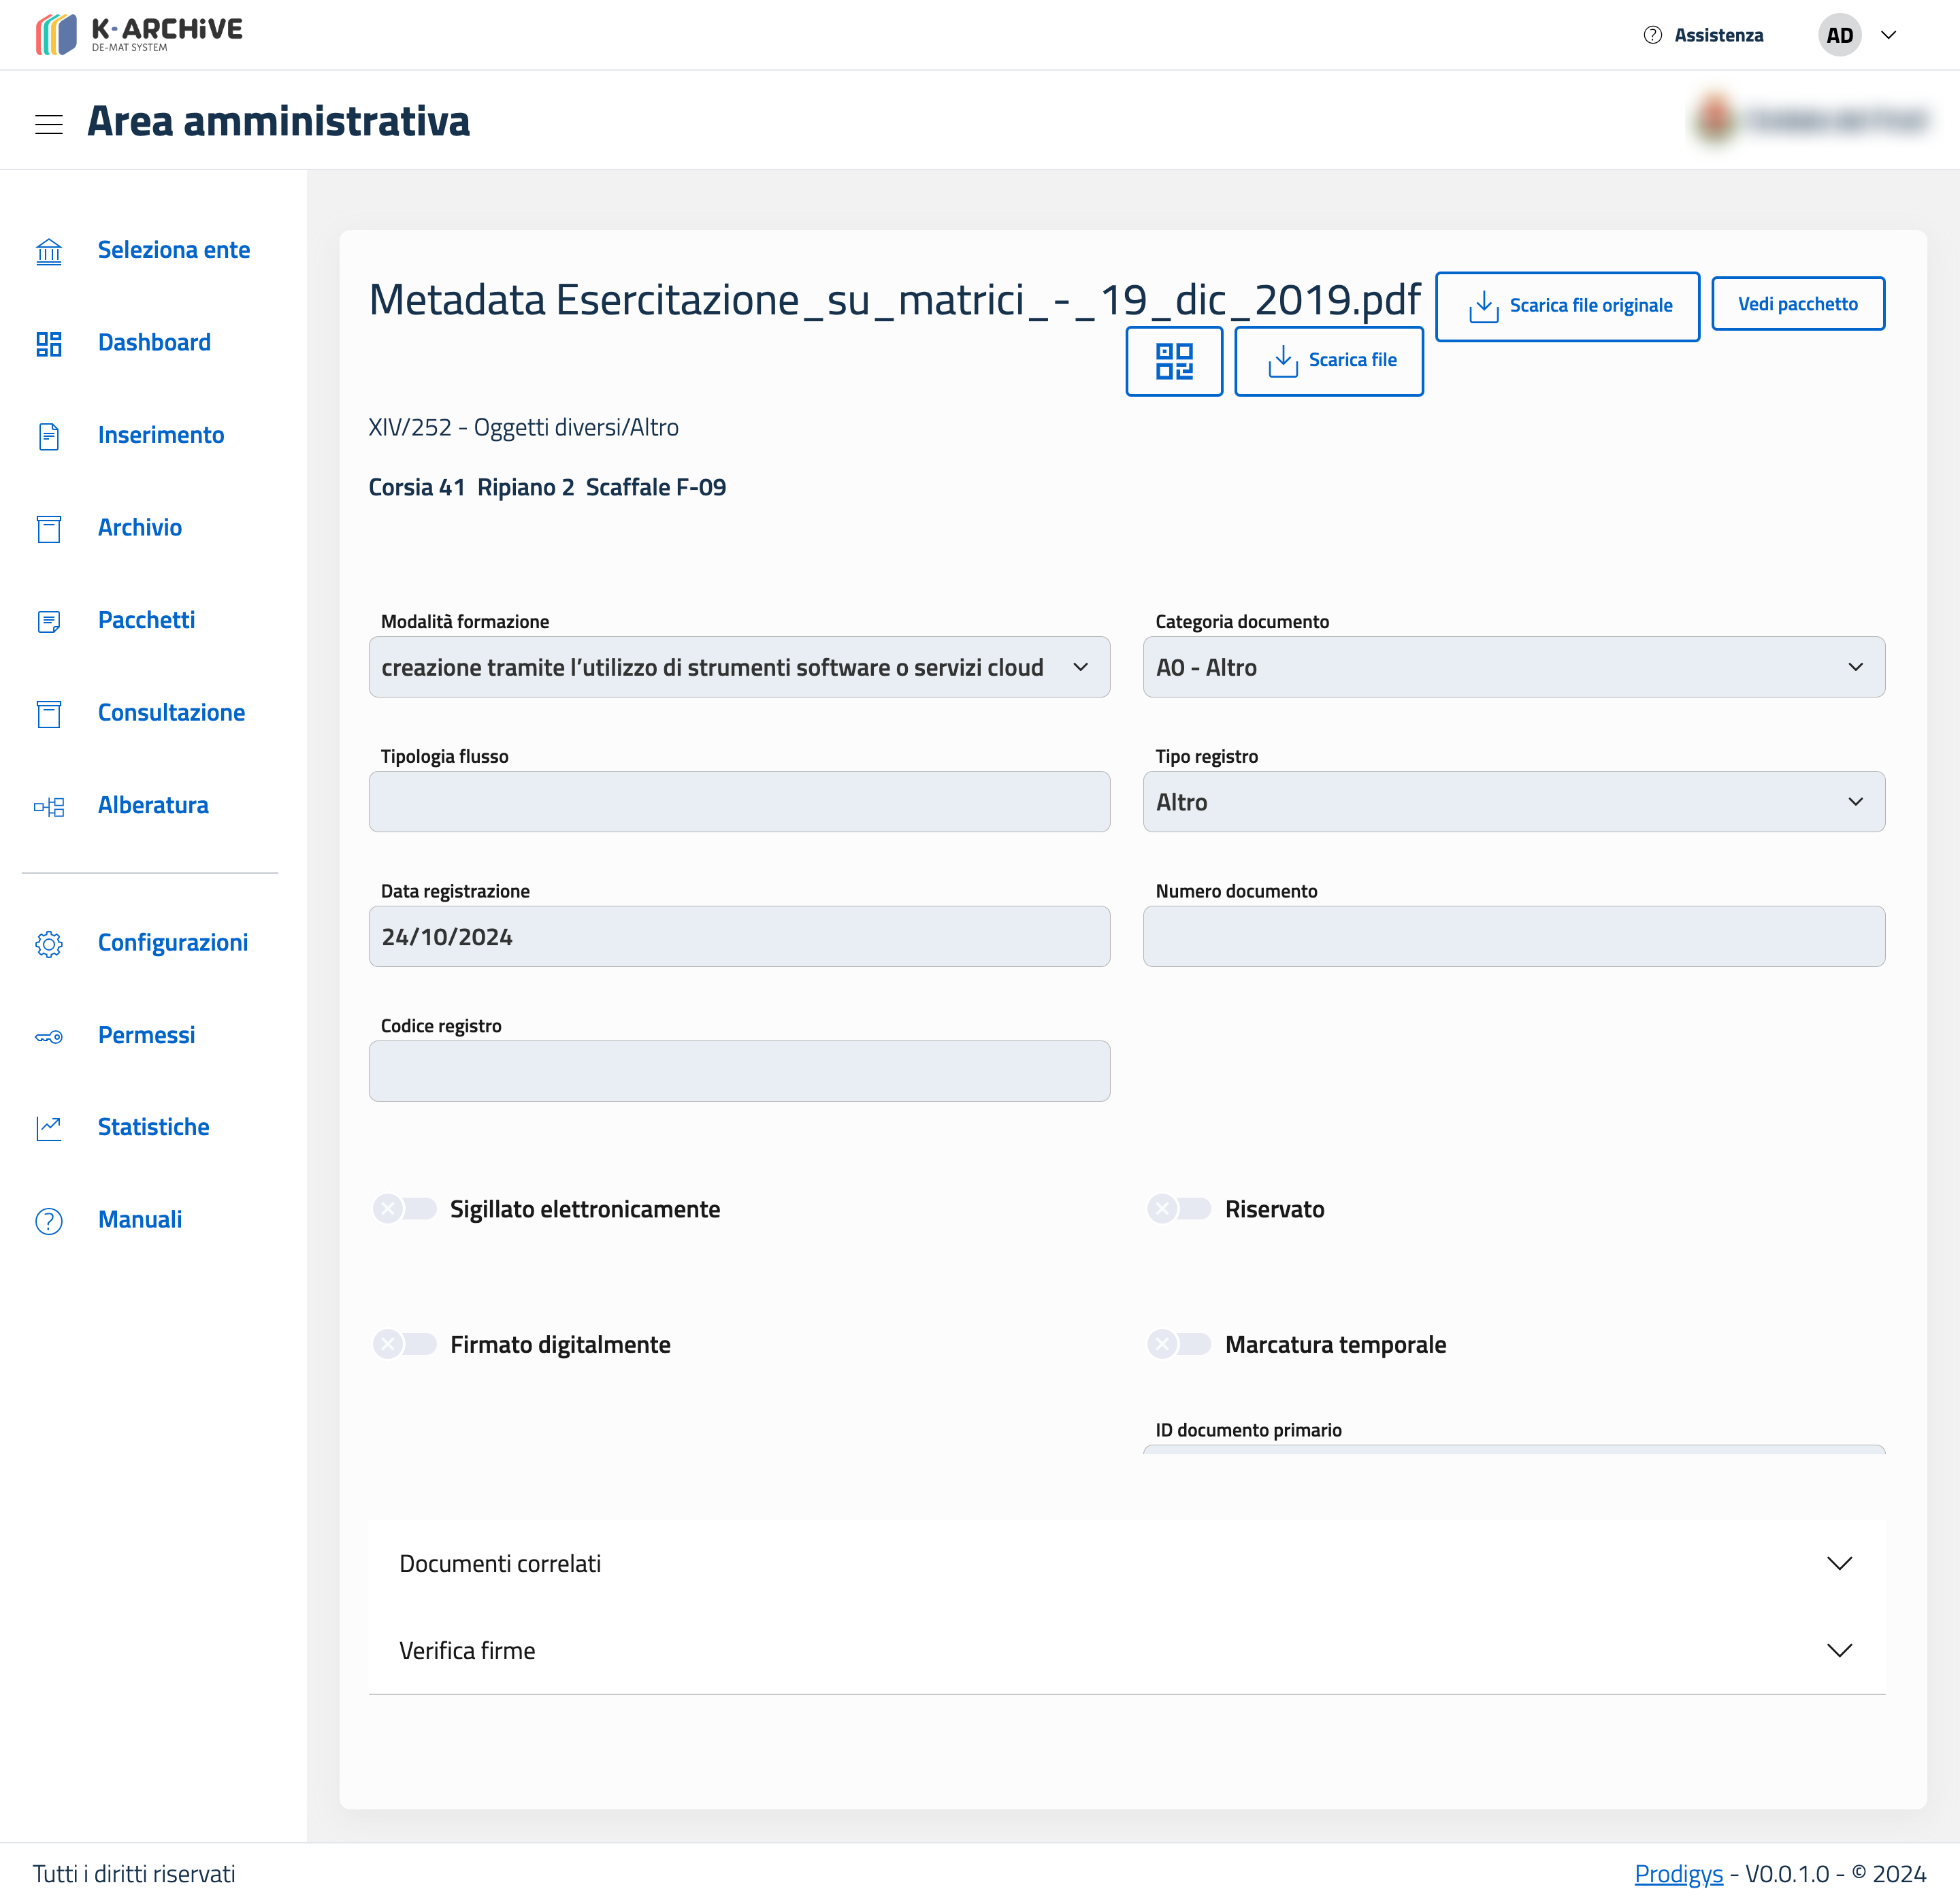Image resolution: width=1960 pixels, height=1904 pixels.
Task: Click the Seleziona ente building icon
Action: (x=49, y=251)
